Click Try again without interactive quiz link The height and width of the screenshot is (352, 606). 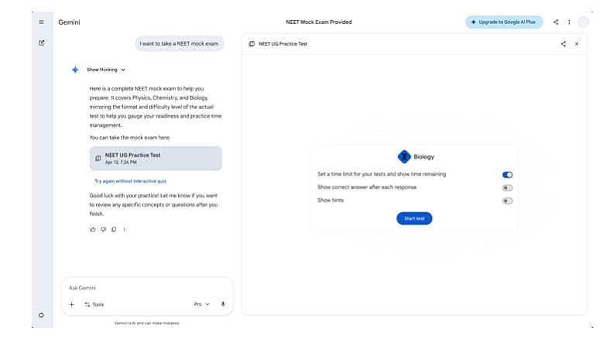click(x=130, y=180)
